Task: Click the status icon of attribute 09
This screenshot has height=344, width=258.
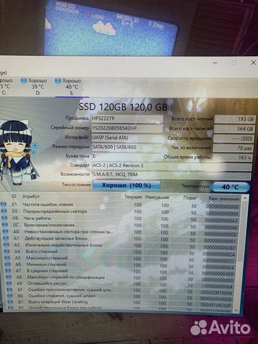Action: [x=4, y=218]
